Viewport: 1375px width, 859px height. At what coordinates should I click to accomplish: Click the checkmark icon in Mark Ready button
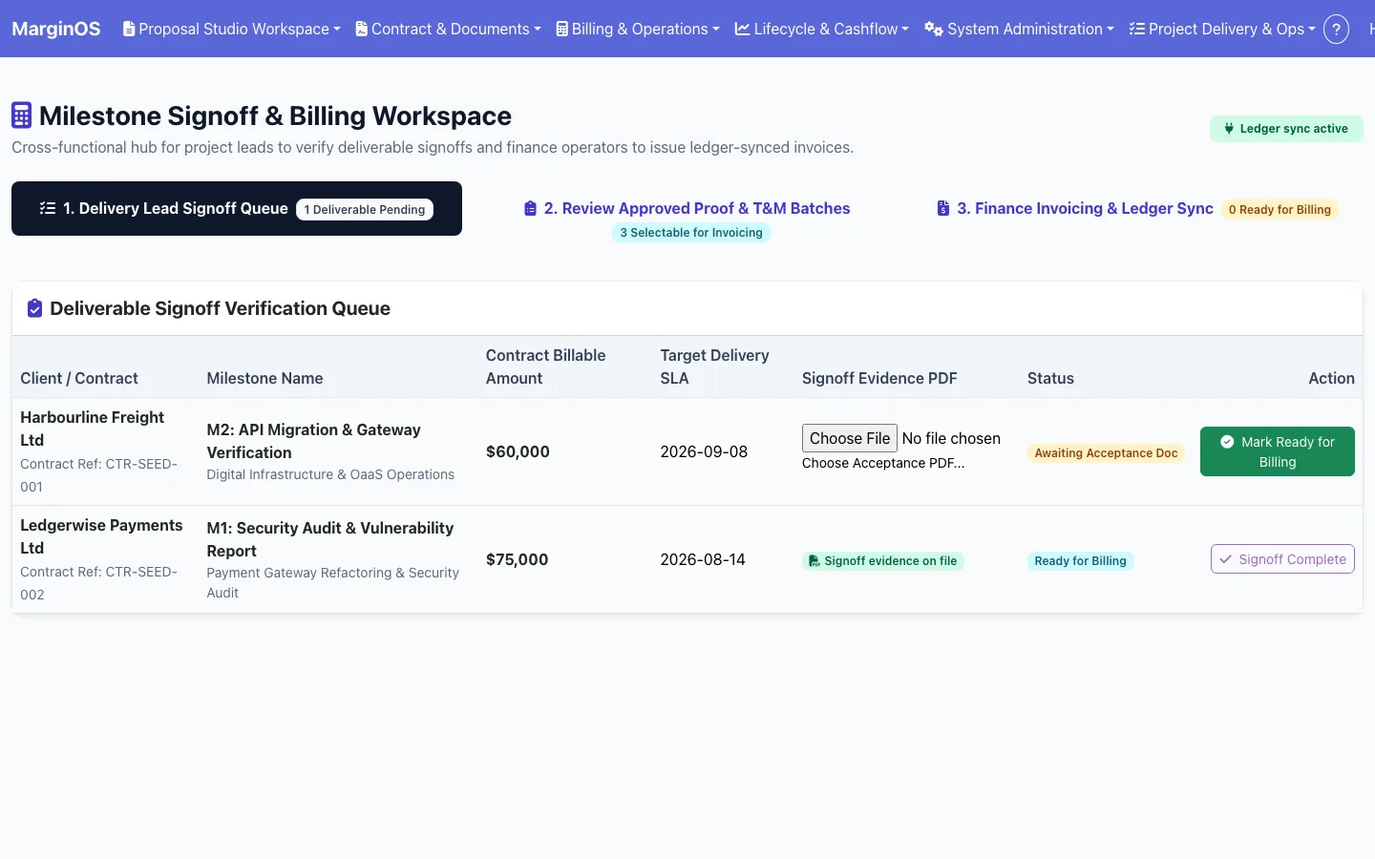[1227, 442]
